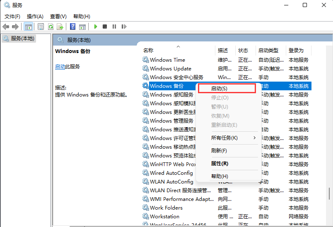333x227 pixels.
Task: Click the Pause Service toolbar icon
Action: (x=114, y=27)
